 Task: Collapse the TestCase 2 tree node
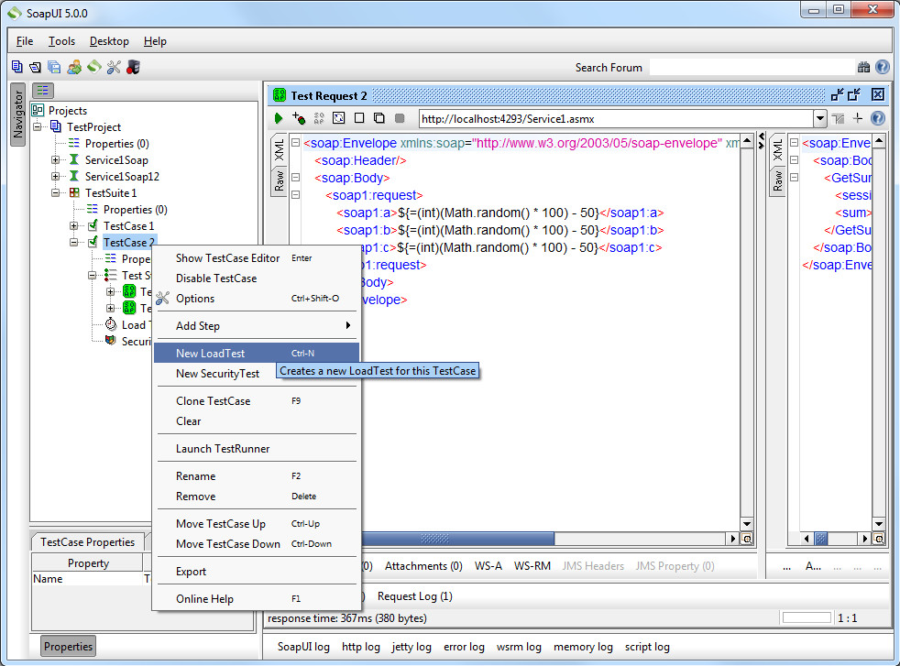[74, 242]
